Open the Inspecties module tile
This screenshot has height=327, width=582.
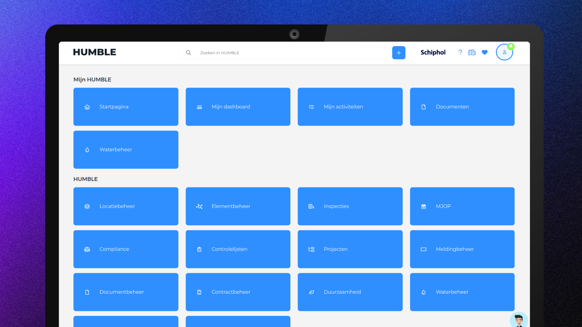pyautogui.click(x=350, y=206)
